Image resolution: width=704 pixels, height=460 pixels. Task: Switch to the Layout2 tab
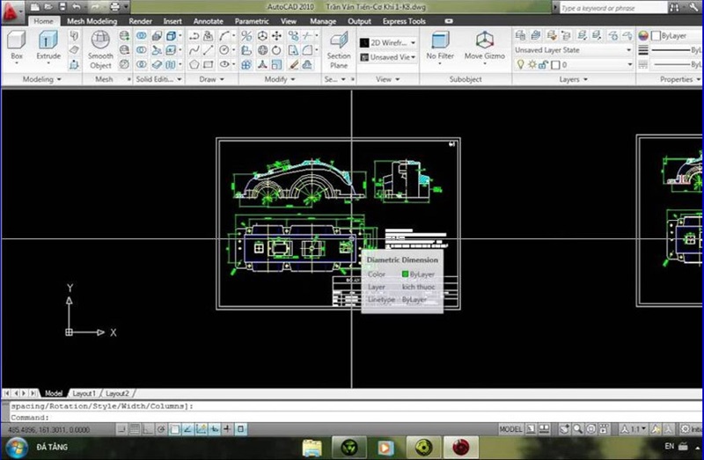[117, 393]
